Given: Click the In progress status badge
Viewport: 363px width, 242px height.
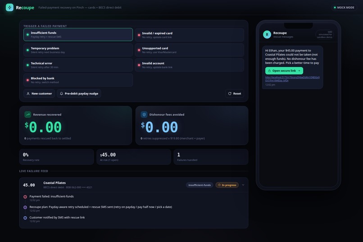Looking at the screenshot, I should [227, 185].
